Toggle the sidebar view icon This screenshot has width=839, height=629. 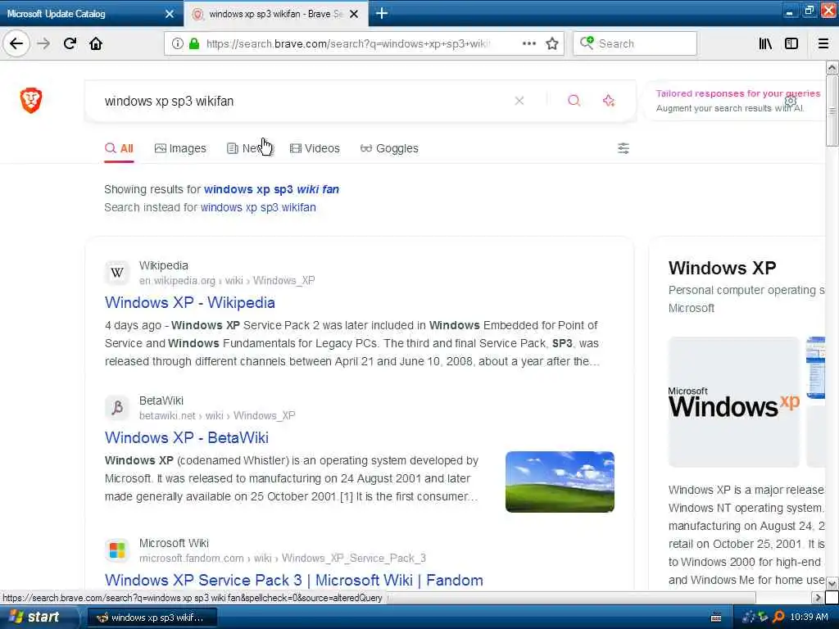(x=791, y=43)
